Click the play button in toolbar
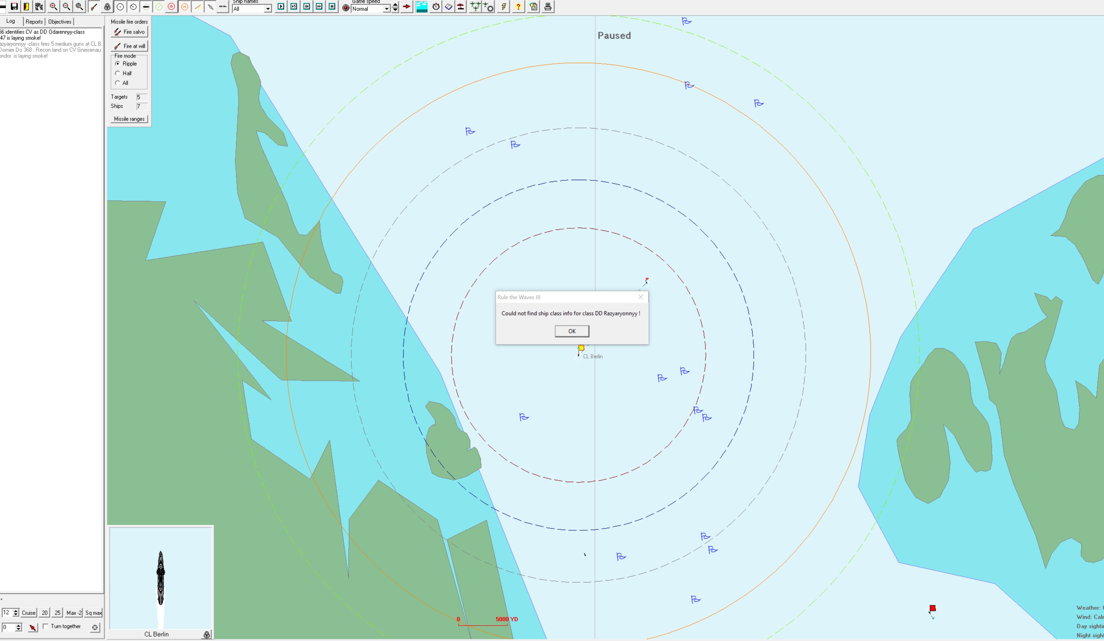Viewport: 1104px width, 641px height. tap(281, 6)
